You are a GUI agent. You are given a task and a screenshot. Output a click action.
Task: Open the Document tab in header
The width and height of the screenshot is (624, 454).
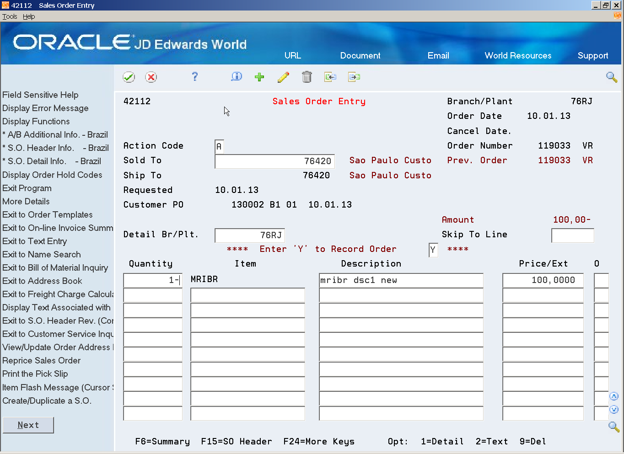click(x=360, y=55)
